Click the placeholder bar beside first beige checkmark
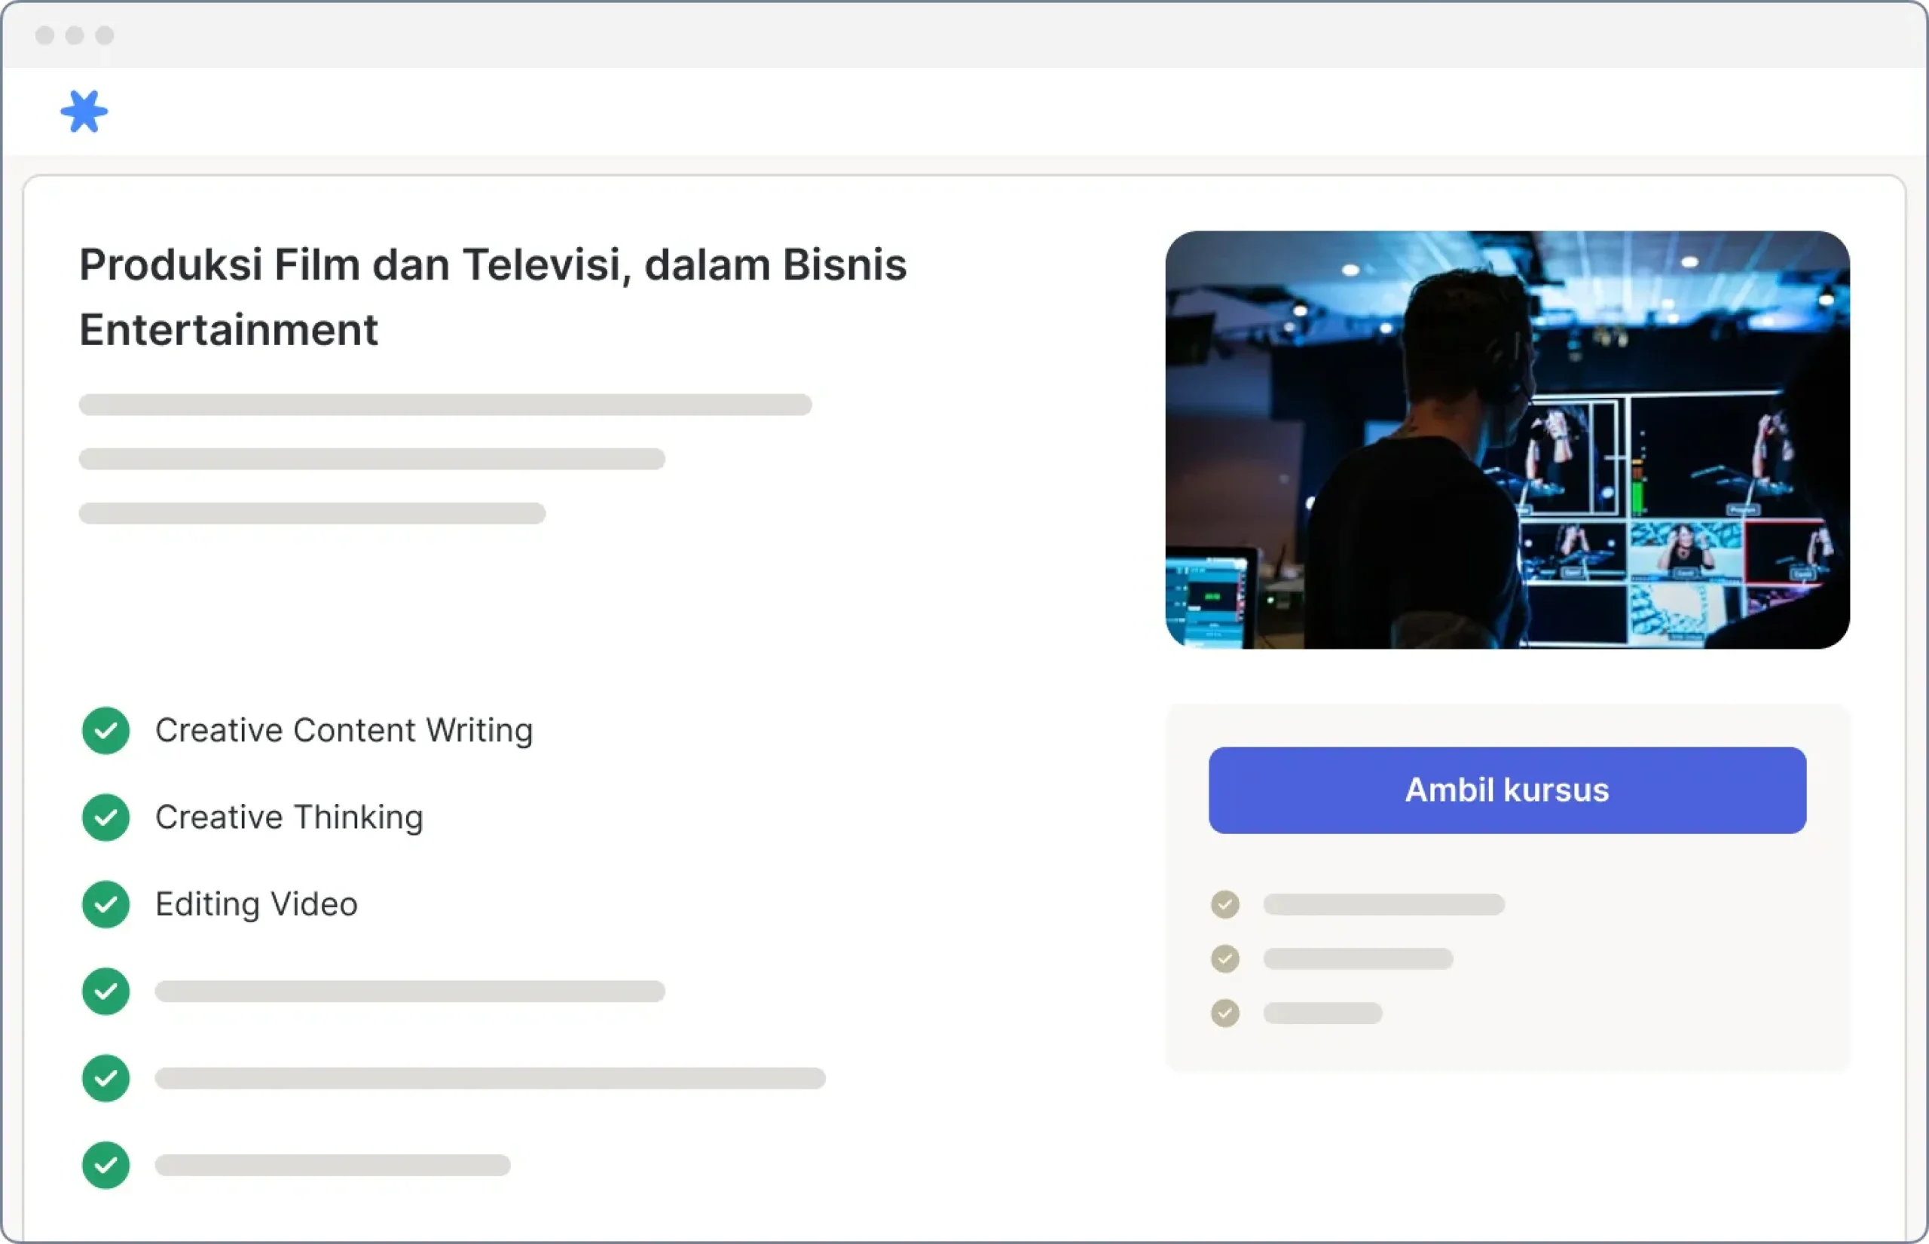This screenshot has width=1929, height=1244. (1383, 904)
